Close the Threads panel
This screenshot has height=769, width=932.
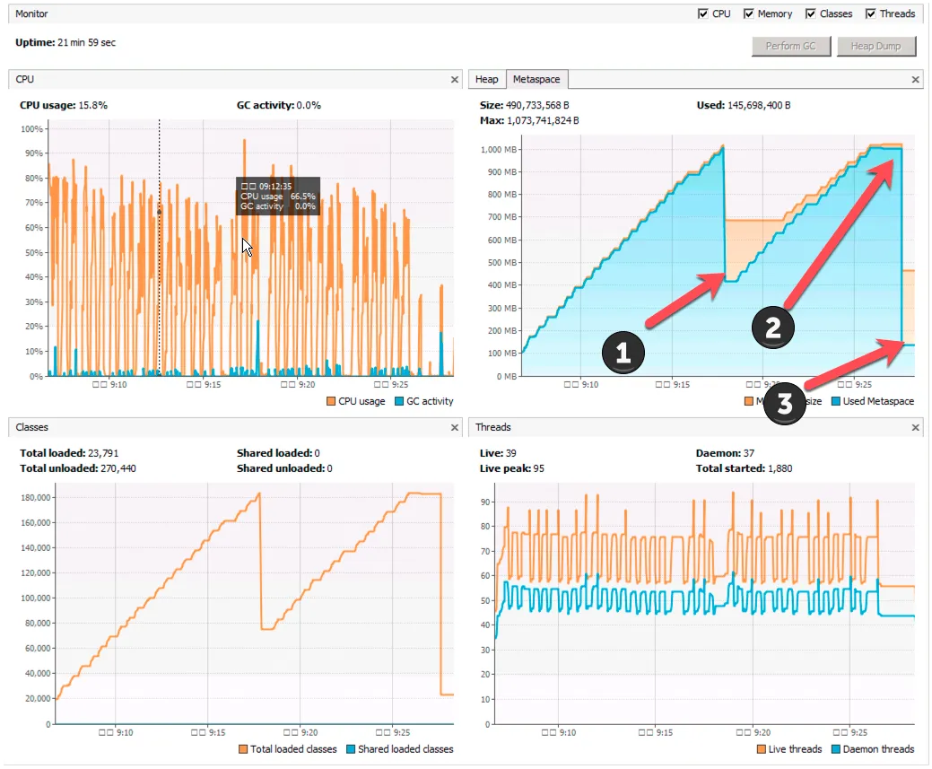pyautogui.click(x=915, y=428)
